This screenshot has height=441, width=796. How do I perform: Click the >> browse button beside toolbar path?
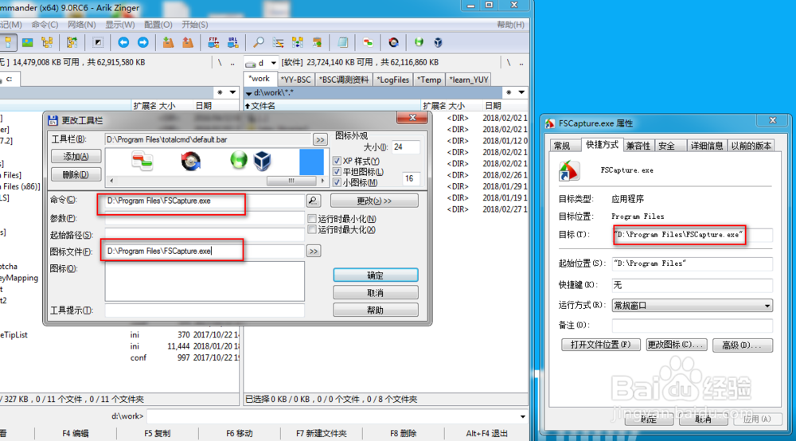coord(320,139)
